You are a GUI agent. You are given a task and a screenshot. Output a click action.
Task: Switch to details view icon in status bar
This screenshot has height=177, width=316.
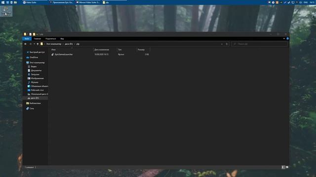283,167
